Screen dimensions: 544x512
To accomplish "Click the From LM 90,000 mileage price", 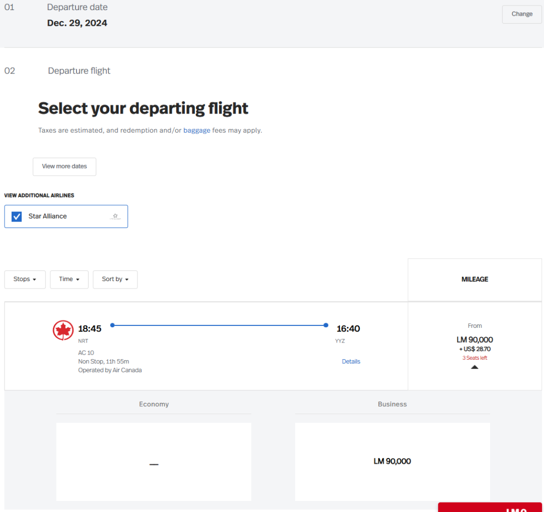I will [x=474, y=339].
